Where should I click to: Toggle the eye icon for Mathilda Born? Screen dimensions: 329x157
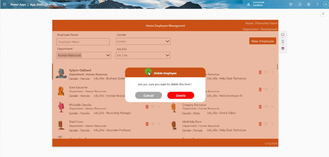point(266,124)
